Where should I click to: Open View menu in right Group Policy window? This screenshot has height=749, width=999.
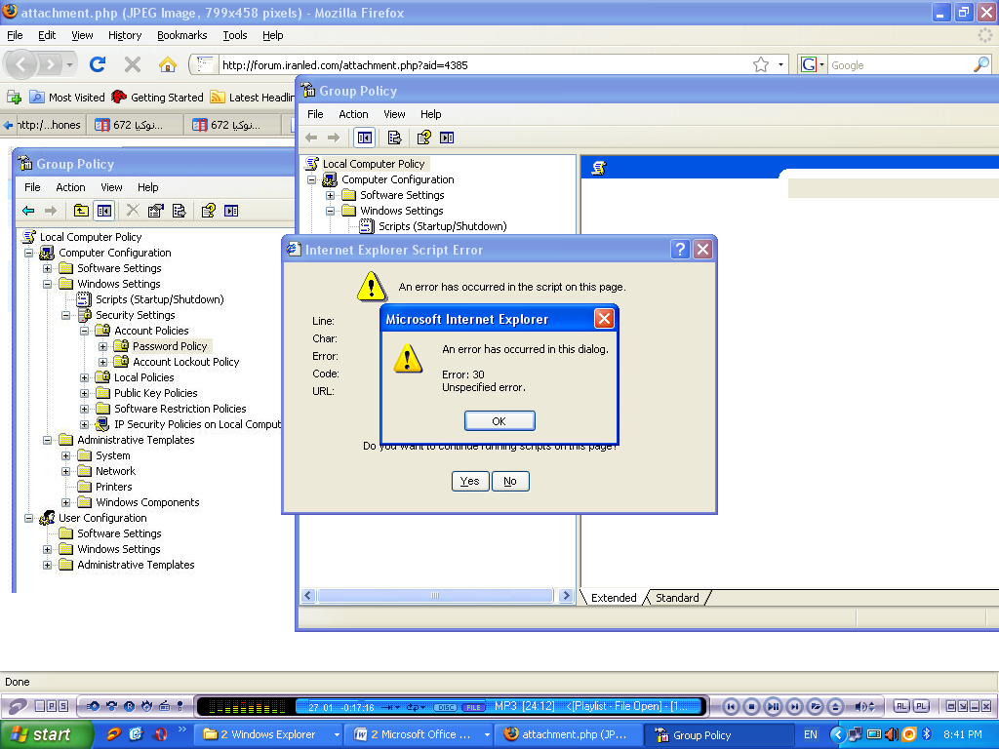coord(394,114)
